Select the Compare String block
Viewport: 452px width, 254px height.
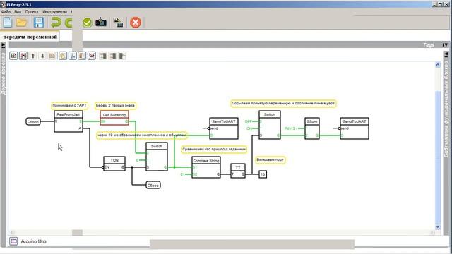[x=206, y=167]
